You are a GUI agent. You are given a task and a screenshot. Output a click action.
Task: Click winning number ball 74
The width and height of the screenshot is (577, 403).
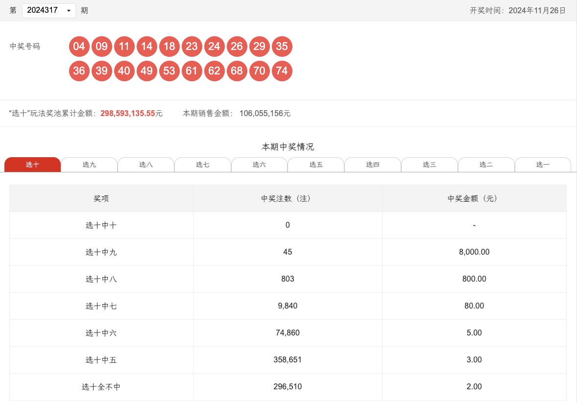(282, 71)
